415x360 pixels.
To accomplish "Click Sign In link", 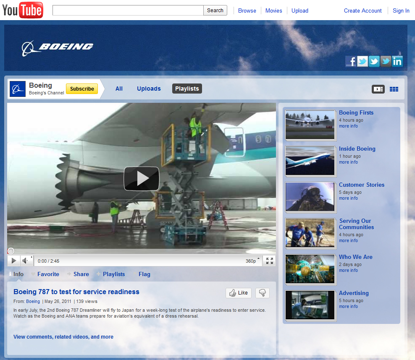I will pyautogui.click(x=401, y=10).
